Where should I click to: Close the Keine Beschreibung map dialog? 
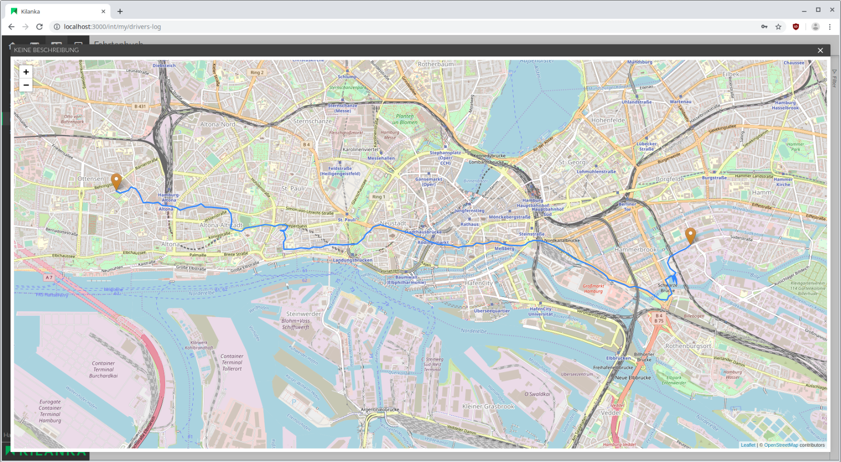tap(820, 50)
